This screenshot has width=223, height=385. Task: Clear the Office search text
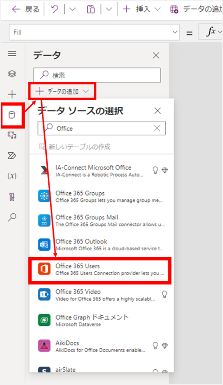coord(157,128)
